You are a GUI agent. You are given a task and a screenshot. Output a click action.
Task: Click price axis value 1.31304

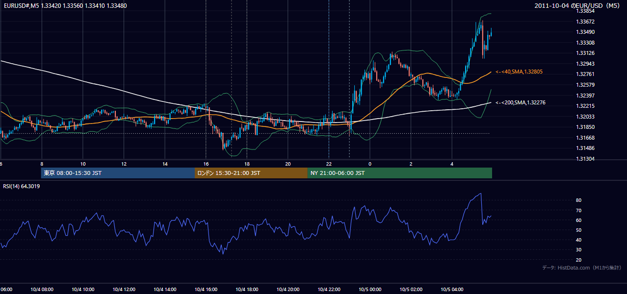coord(585,159)
